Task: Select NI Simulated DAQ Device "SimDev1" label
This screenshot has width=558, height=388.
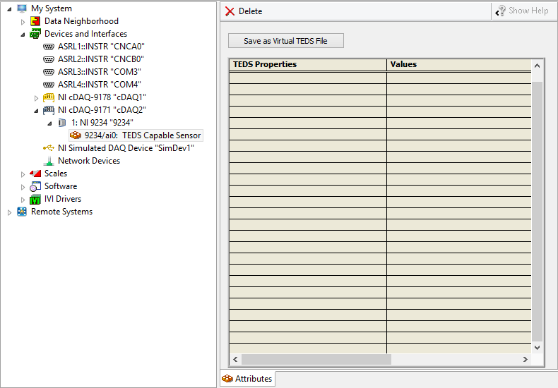Action: [126, 148]
